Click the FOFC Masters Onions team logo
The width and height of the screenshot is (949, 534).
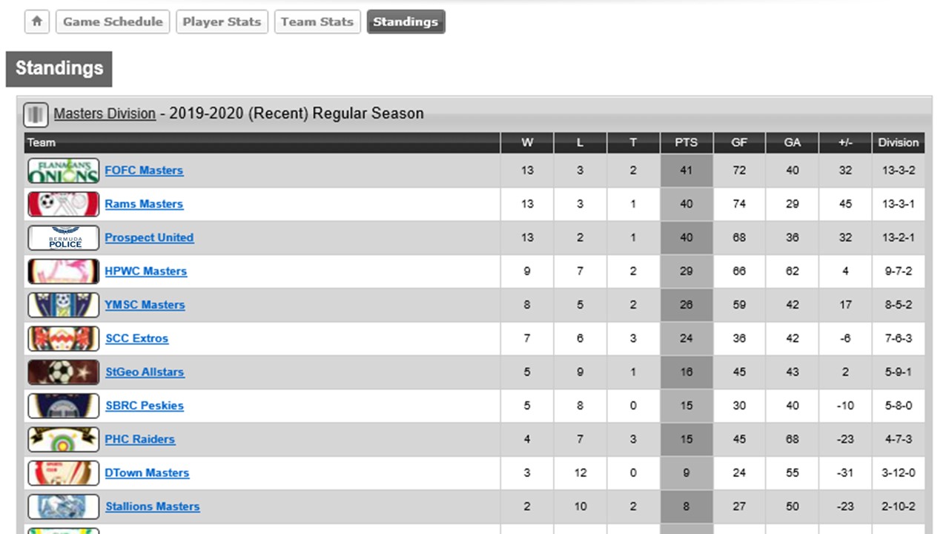(64, 171)
